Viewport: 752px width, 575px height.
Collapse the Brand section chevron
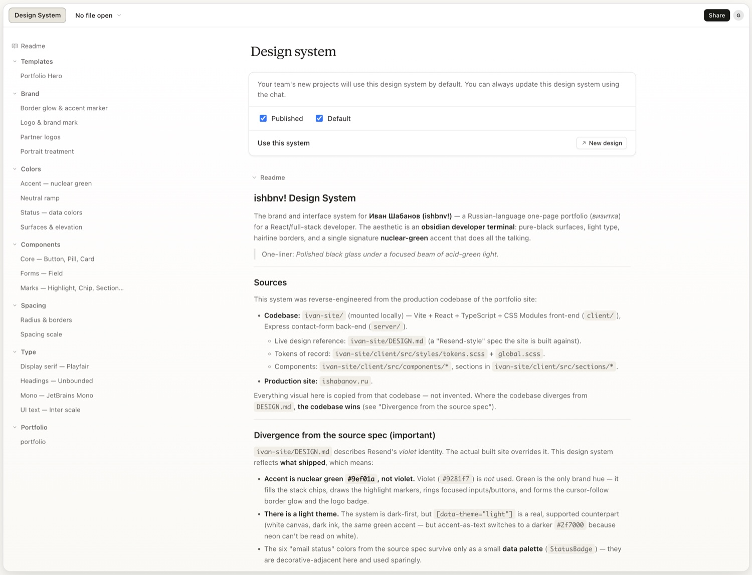coord(15,94)
